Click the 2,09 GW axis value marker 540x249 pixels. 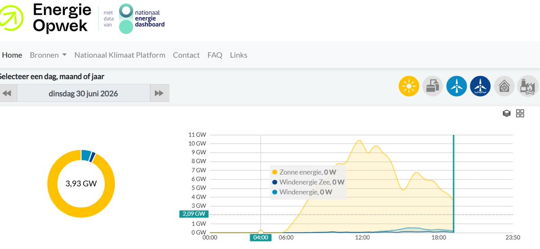tap(194, 214)
